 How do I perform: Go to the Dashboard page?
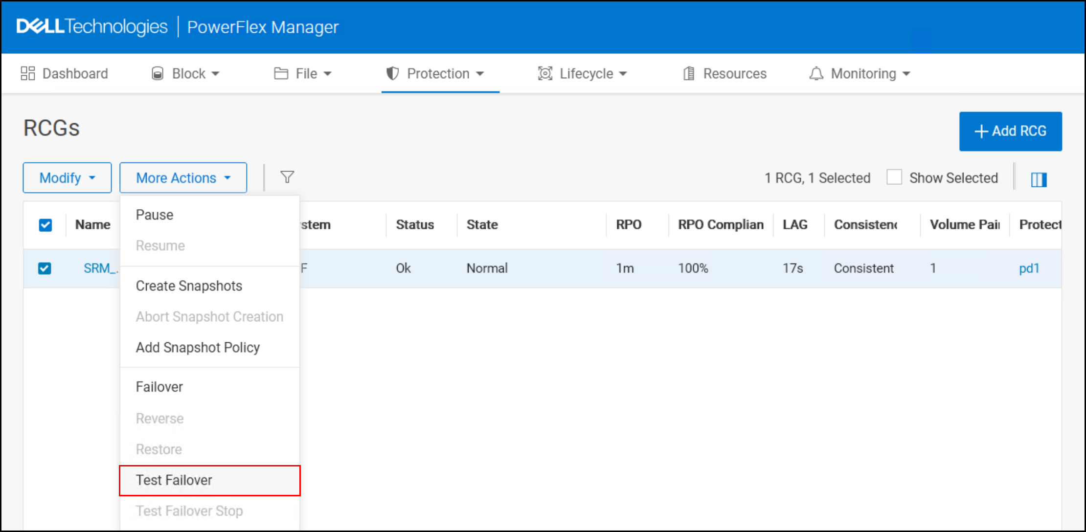coord(64,73)
